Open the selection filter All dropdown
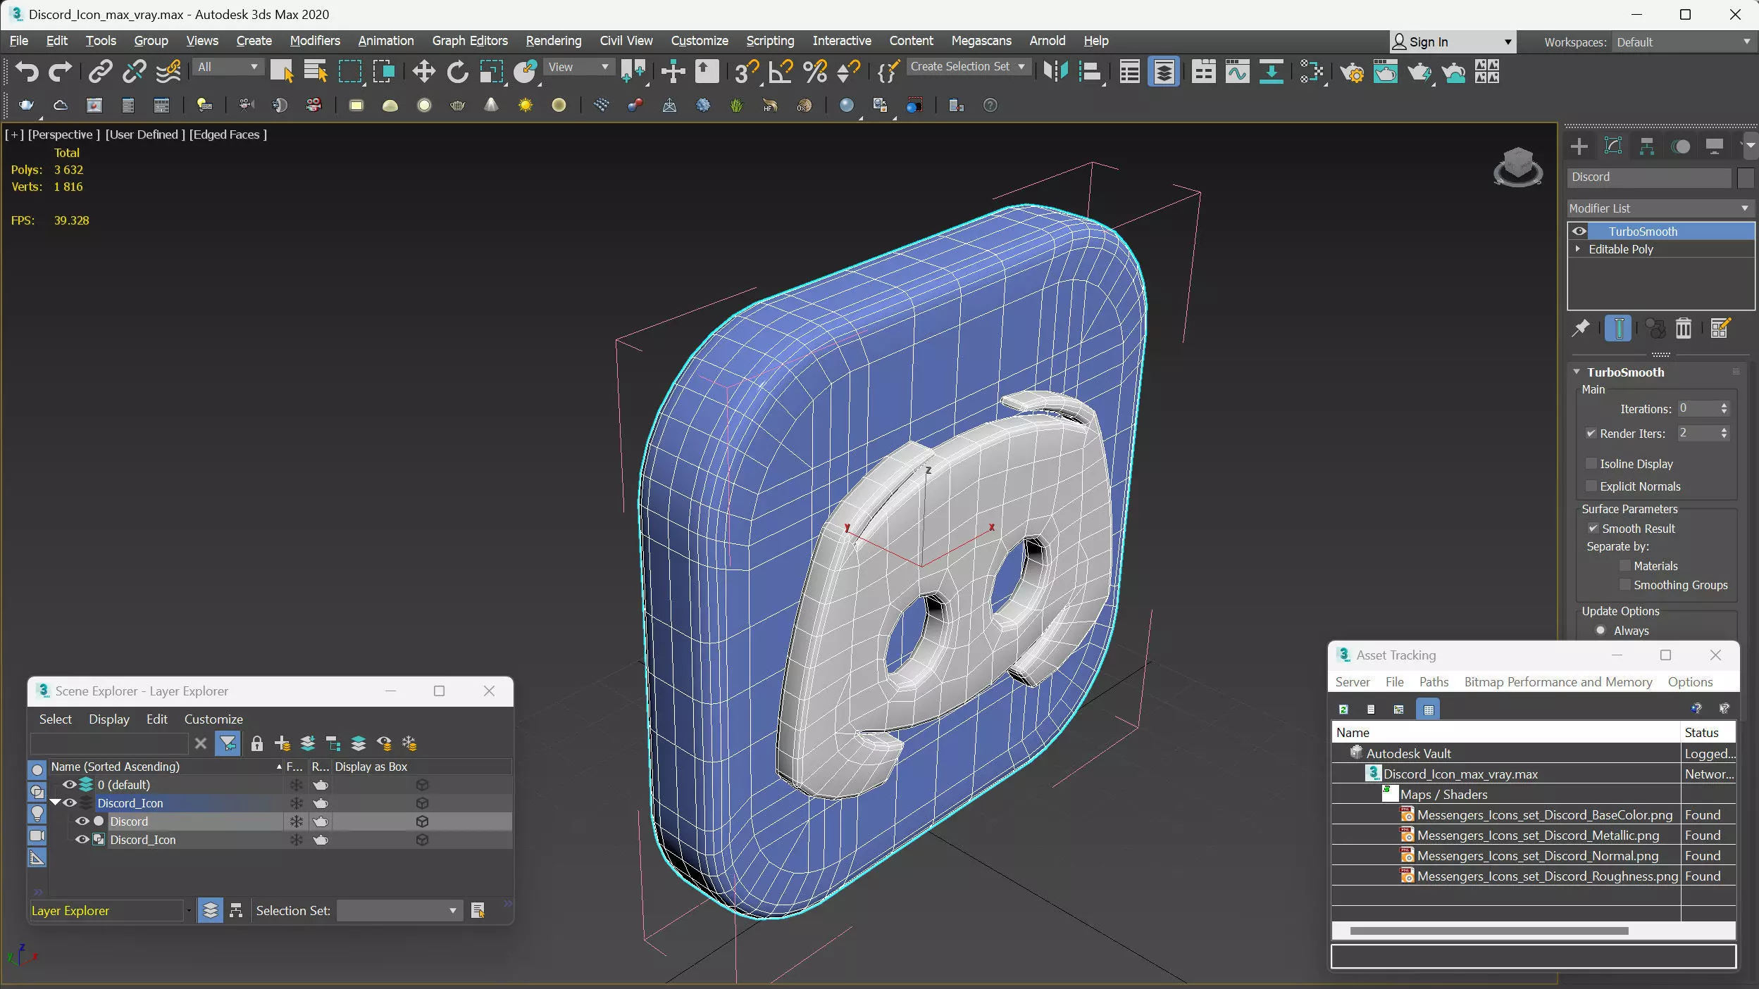 pos(227,67)
